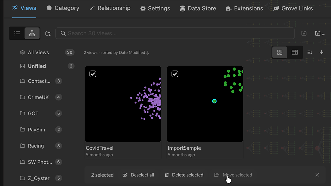This screenshot has height=186, width=331.
Task: Open the Relationship tab
Action: [110, 8]
